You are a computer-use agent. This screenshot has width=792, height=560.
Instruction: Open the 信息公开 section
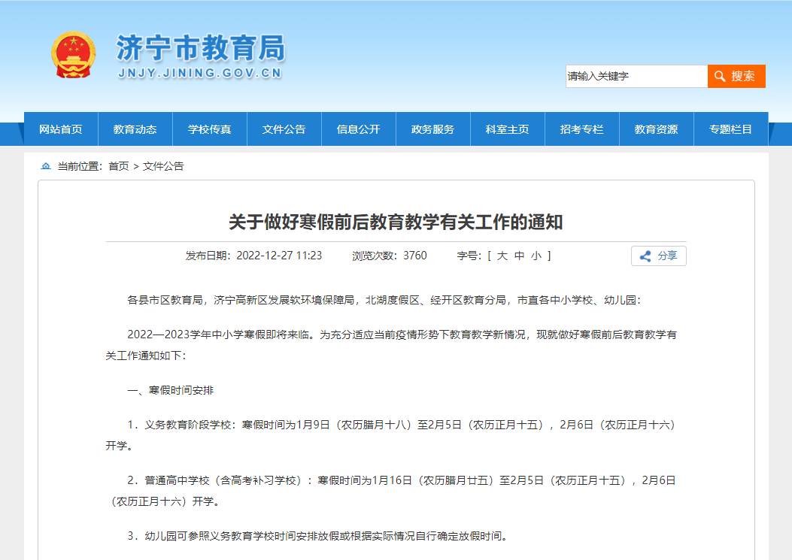click(359, 129)
